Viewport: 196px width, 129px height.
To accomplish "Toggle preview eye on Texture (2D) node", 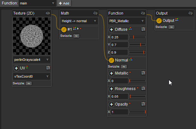I will [48, 13].
